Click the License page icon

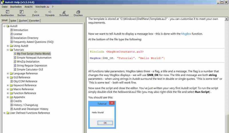pos(11,34)
